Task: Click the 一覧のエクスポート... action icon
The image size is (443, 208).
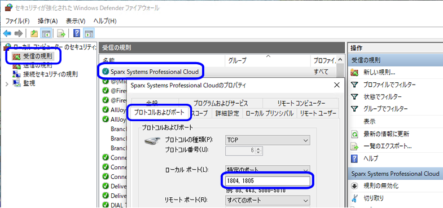Action: (x=354, y=146)
